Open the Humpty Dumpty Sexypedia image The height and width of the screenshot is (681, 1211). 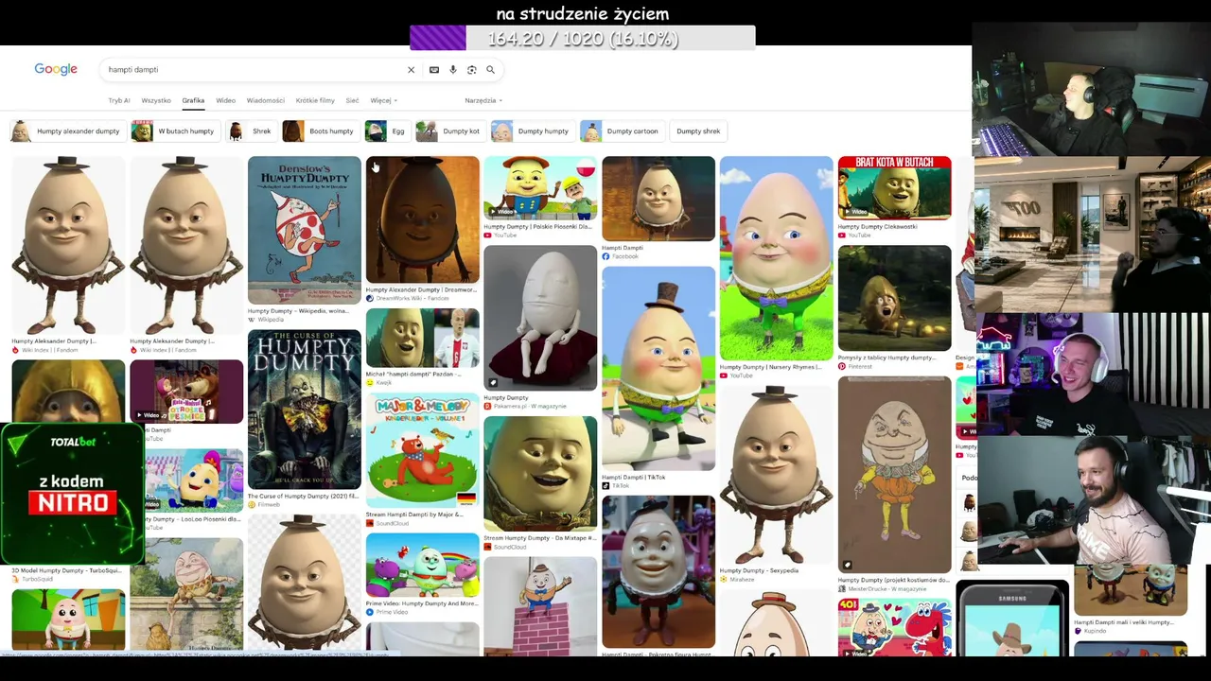coord(776,476)
